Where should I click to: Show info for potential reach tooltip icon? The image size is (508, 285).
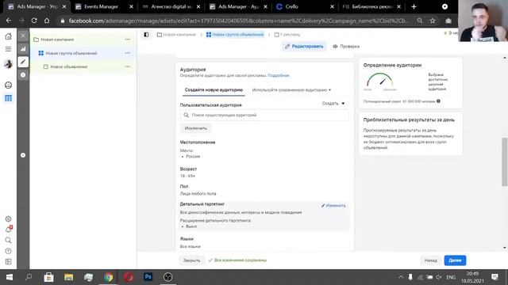click(x=438, y=101)
